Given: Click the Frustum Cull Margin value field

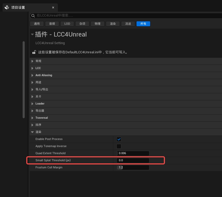Looking at the screenshot, I should [x=133, y=167].
